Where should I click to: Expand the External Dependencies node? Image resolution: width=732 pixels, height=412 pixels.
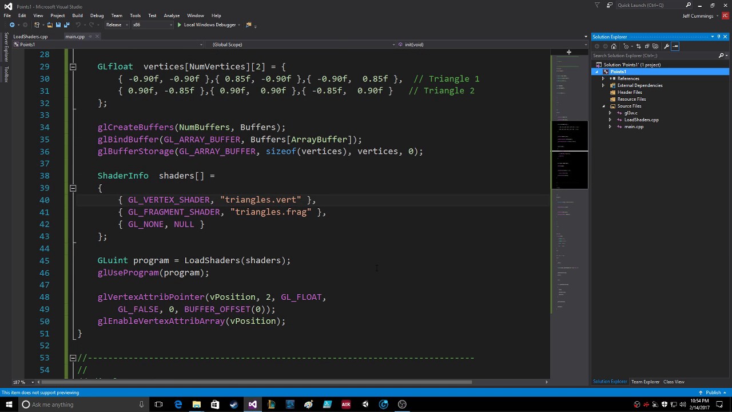(x=603, y=85)
